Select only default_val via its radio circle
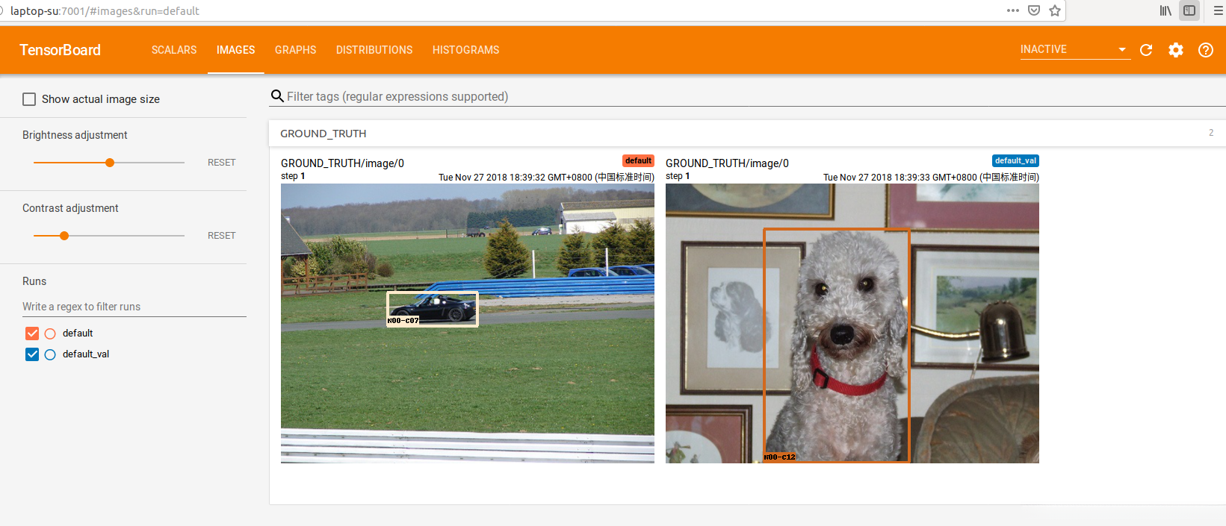 click(x=50, y=354)
